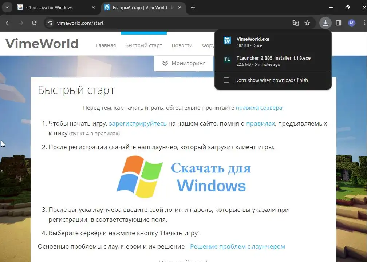Open the profile avatar M

pos(352,23)
